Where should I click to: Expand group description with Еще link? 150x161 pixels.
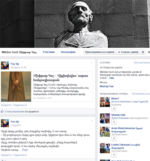pos(112,78)
